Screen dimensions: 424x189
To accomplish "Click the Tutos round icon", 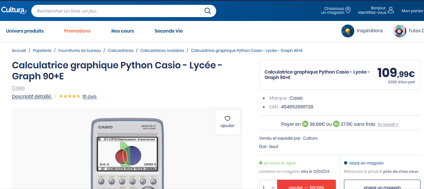I will click(400, 31).
